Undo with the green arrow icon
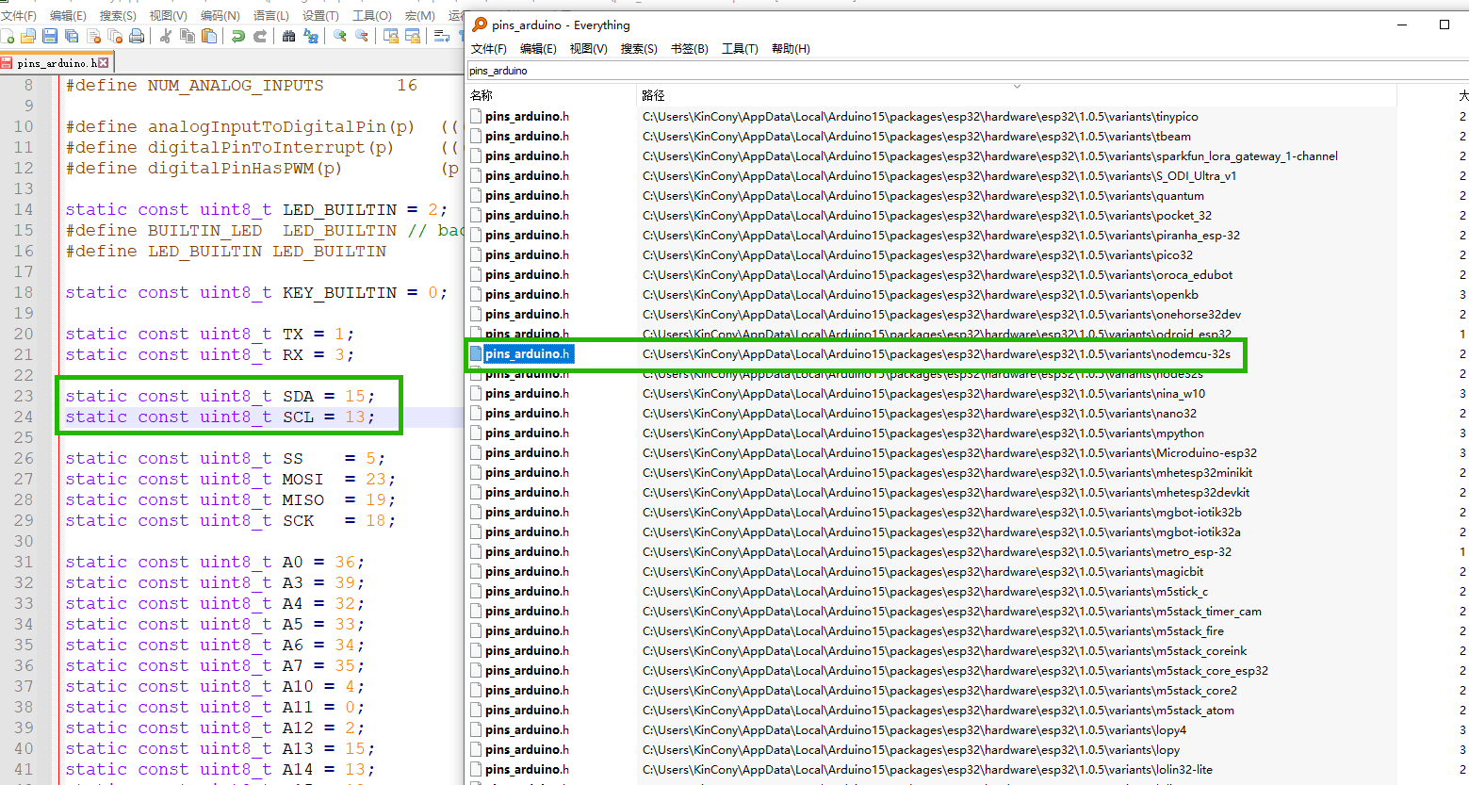This screenshot has width=1469, height=785. tap(238, 36)
